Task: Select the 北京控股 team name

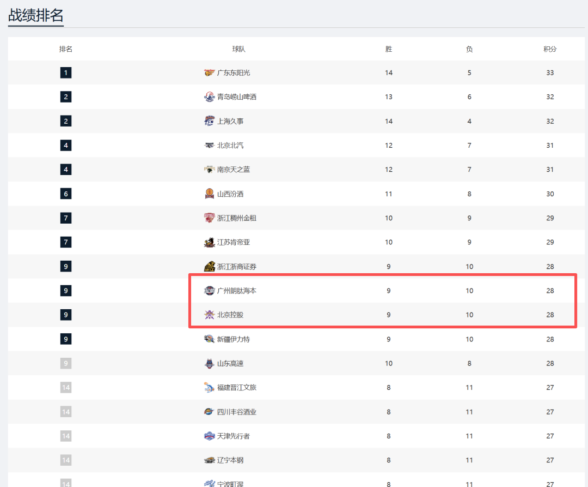Action: (x=230, y=315)
